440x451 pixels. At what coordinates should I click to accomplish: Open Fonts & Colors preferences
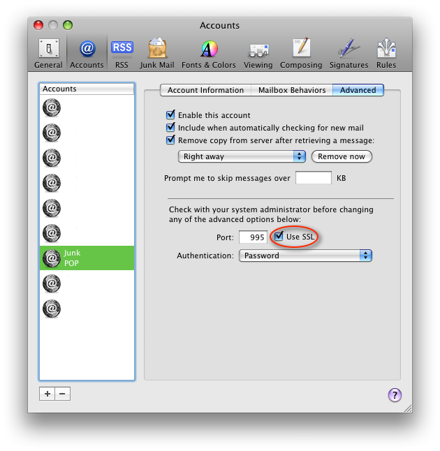coord(209,54)
